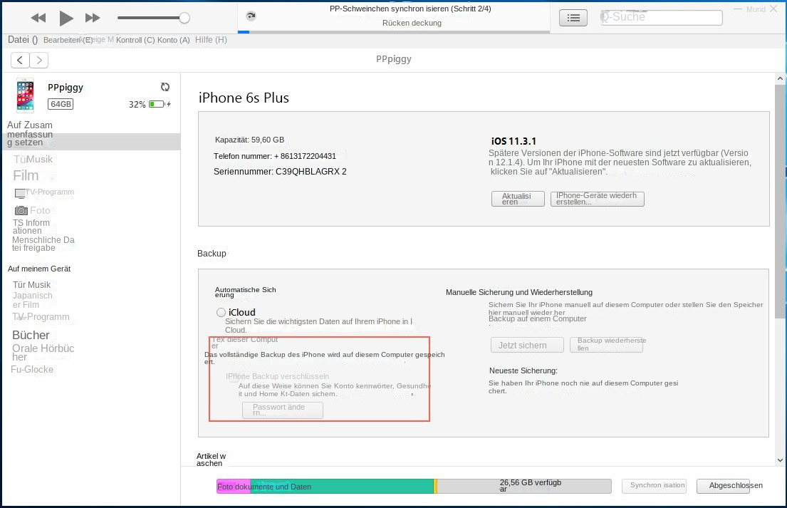Click the Jetzt sichern button
This screenshot has width=787, height=508.
tap(527, 346)
